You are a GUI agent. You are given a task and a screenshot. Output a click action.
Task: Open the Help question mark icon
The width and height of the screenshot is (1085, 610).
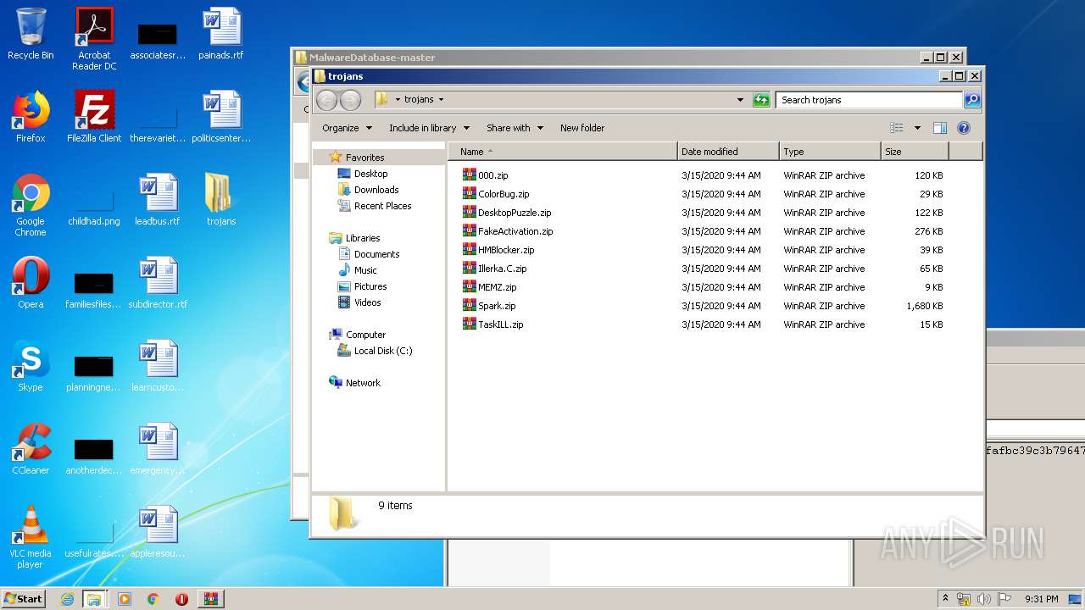click(x=964, y=128)
